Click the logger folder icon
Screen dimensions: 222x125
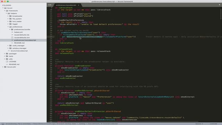tap(10, 24)
